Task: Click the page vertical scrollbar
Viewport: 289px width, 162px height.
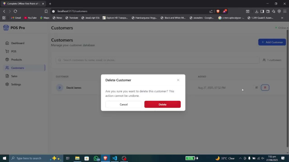Action: (287, 88)
